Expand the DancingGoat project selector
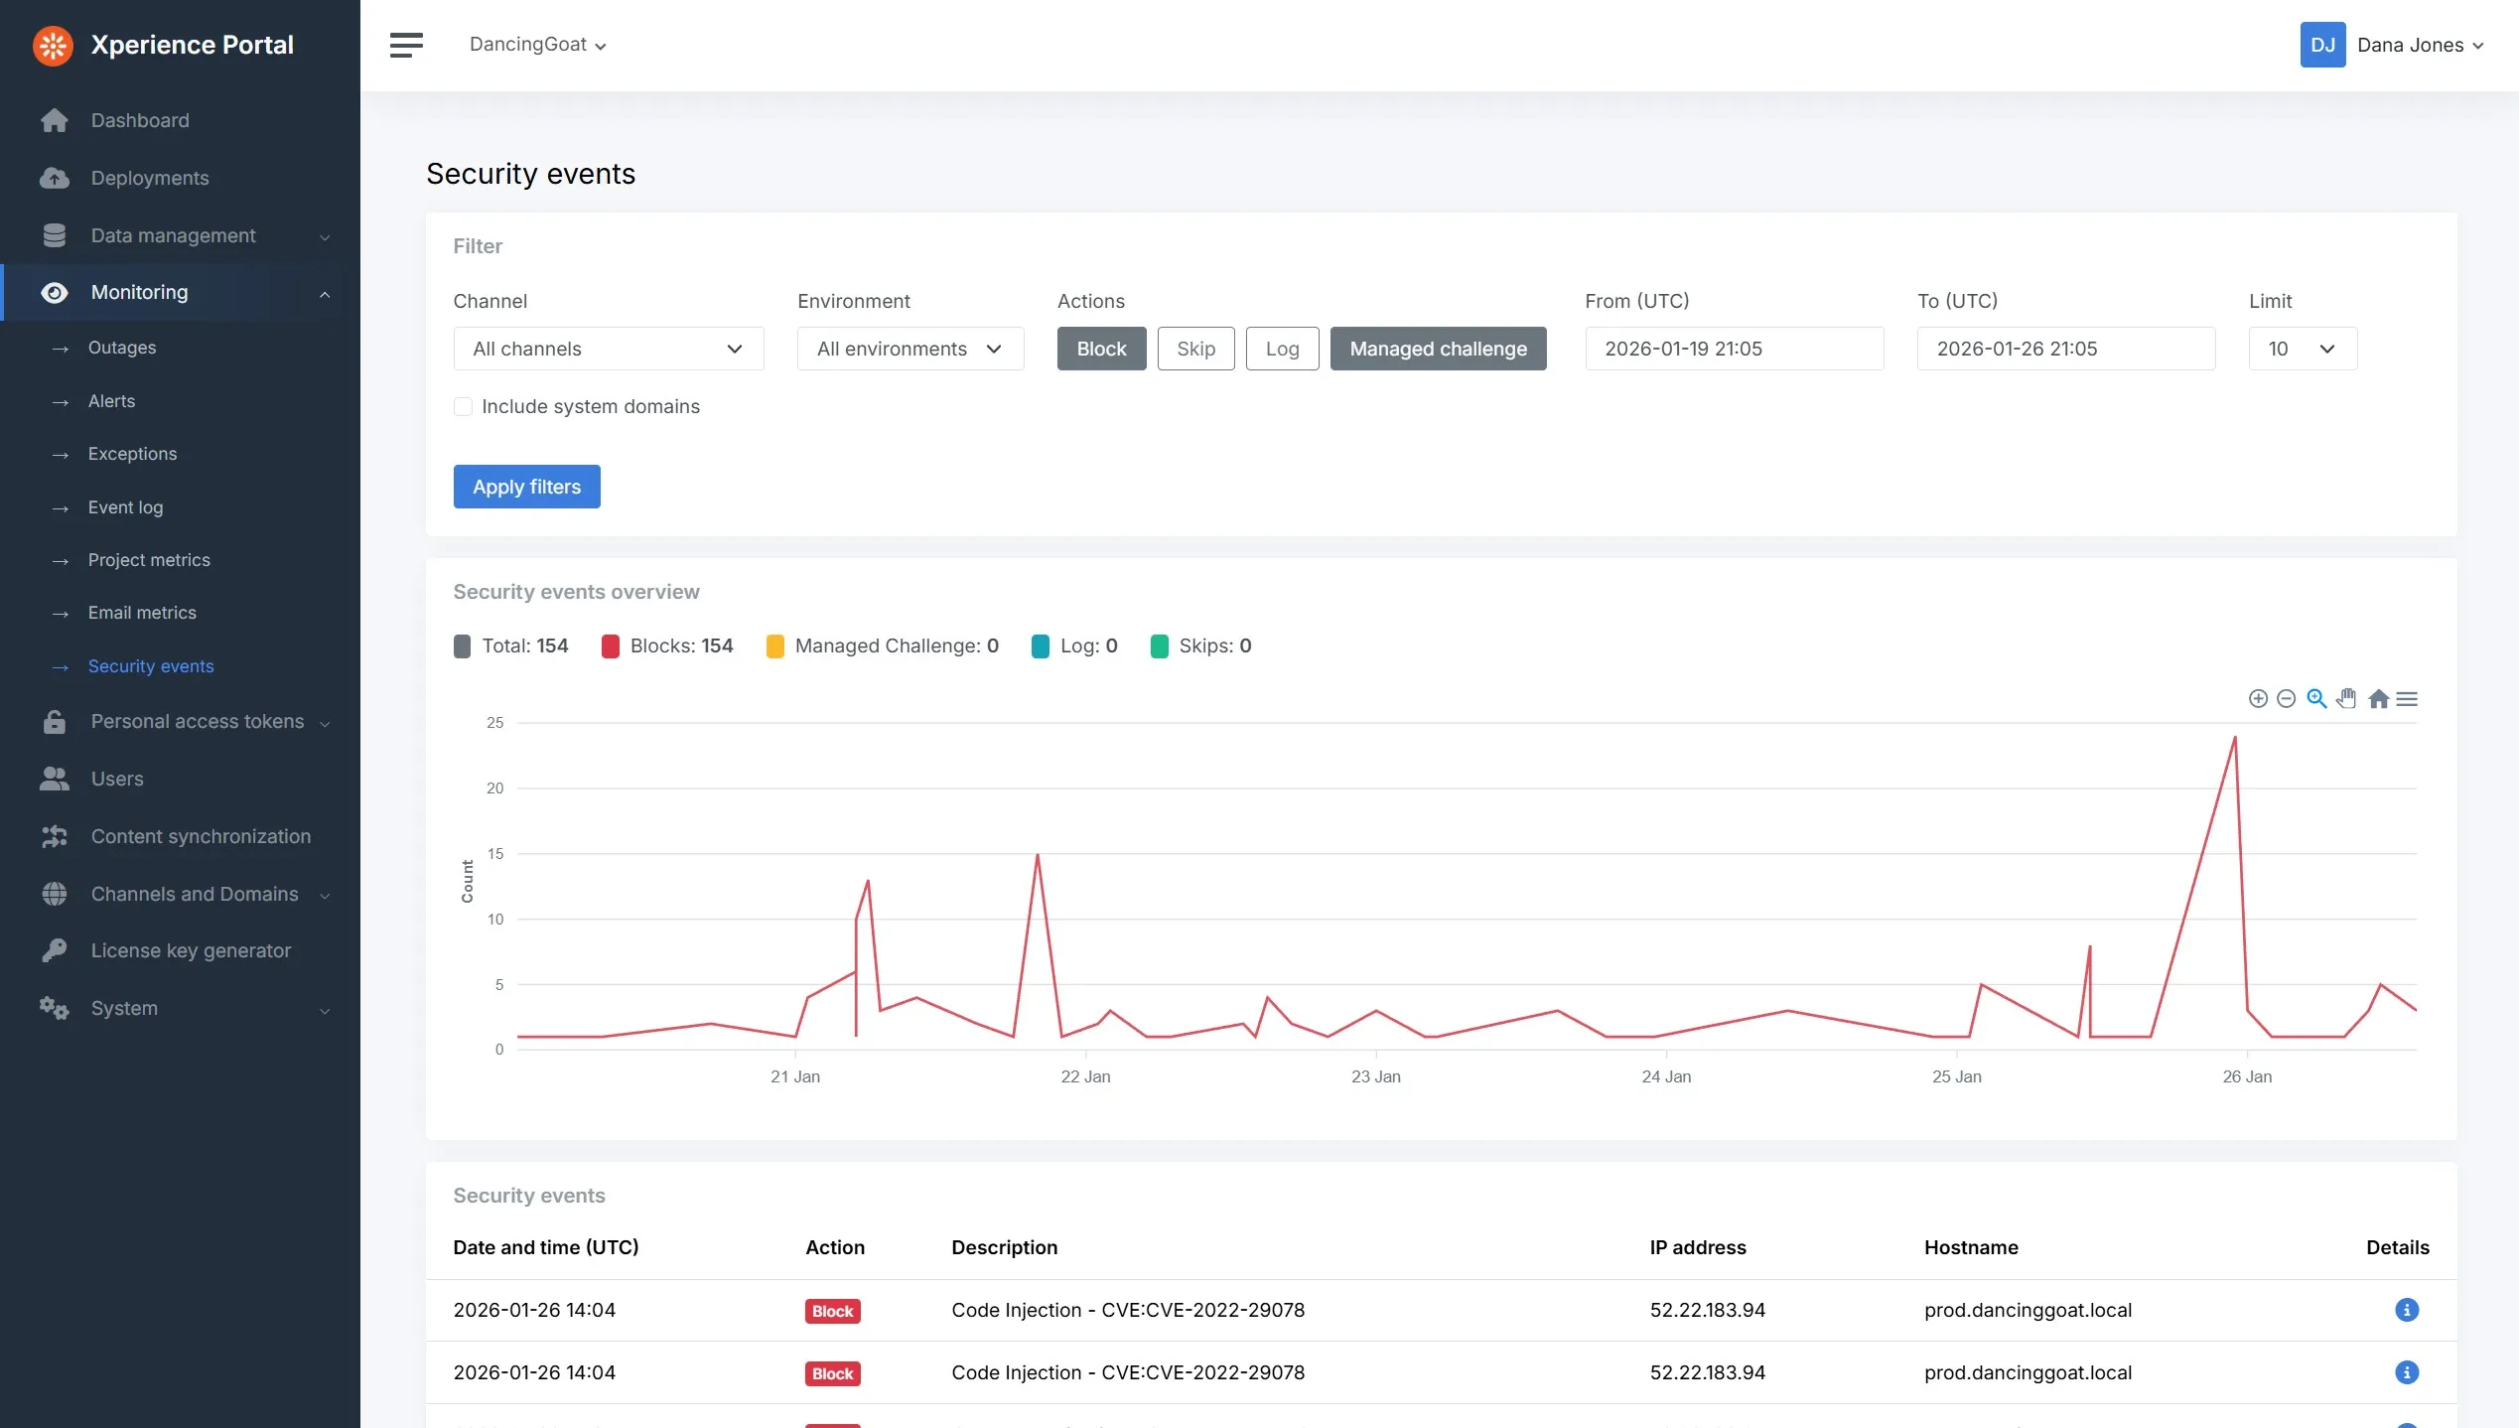 point(537,45)
